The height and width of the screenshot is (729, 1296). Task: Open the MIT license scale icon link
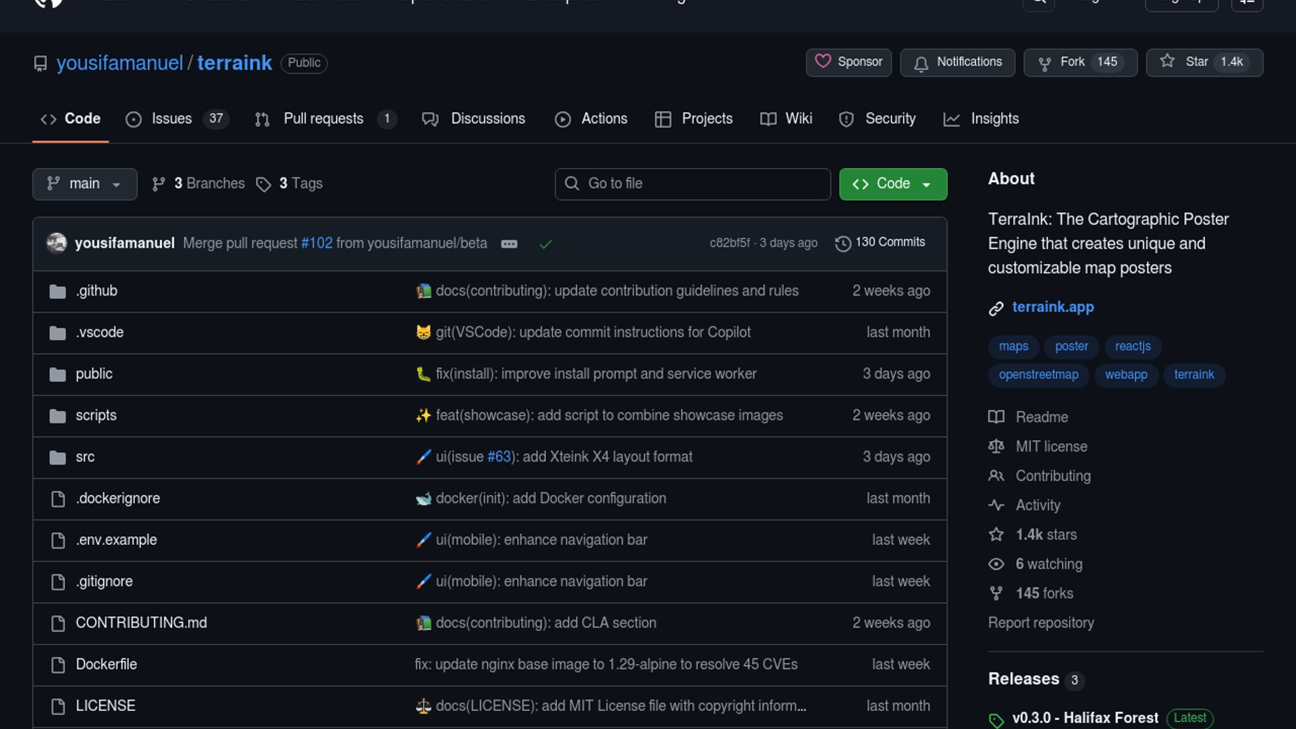[x=996, y=446]
